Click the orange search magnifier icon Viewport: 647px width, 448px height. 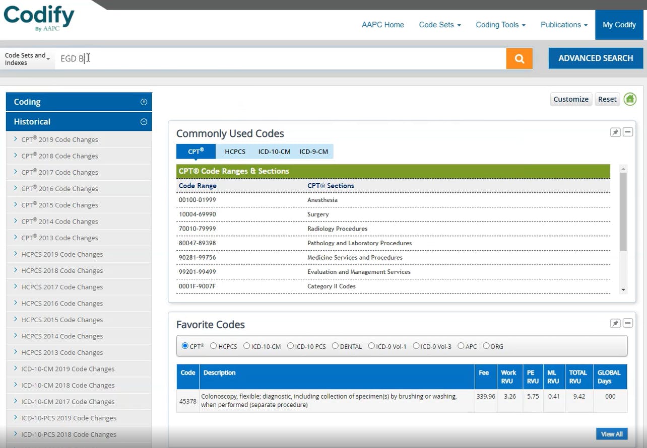[519, 58]
